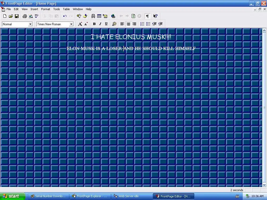
Task: Run the ABC spelling check
Action: [37, 16]
